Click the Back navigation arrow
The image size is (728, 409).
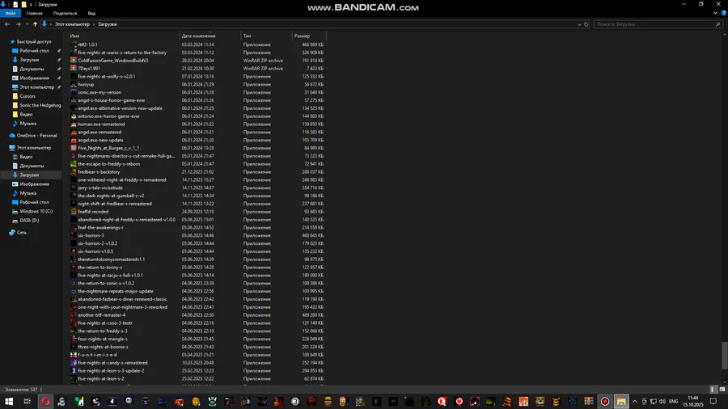7,24
